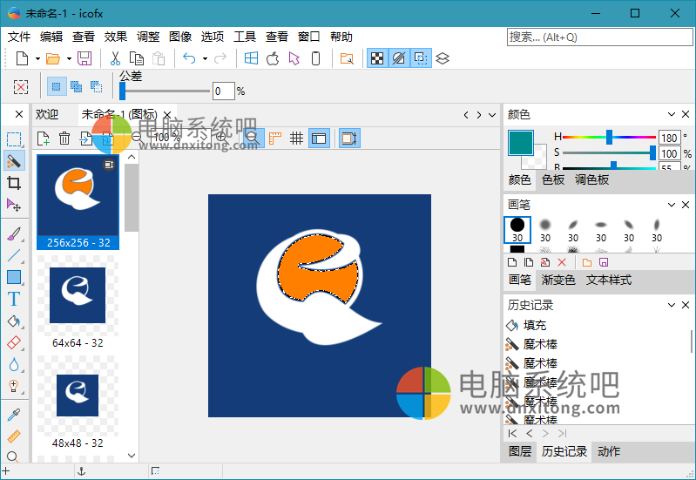Create a Macintosh icon with apple button

pos(273,58)
